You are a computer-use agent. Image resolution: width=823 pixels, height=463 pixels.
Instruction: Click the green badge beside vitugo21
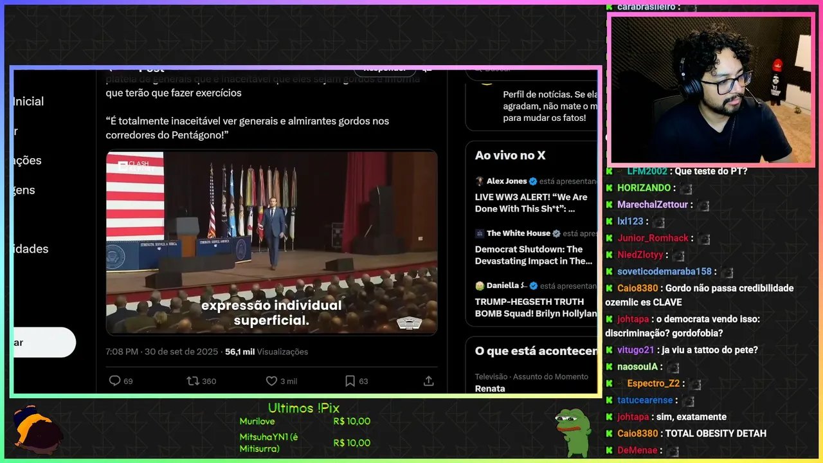click(610, 350)
